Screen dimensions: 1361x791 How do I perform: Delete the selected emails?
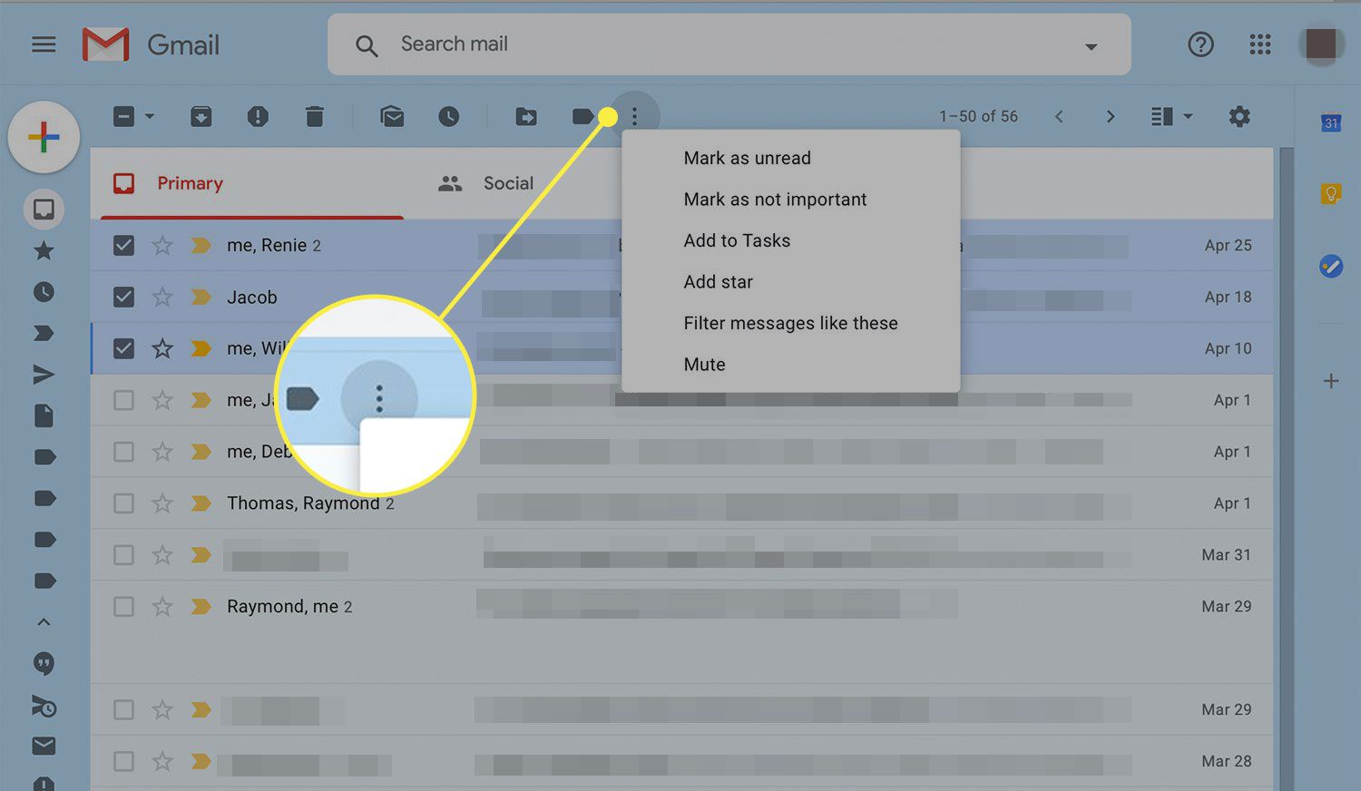(315, 116)
